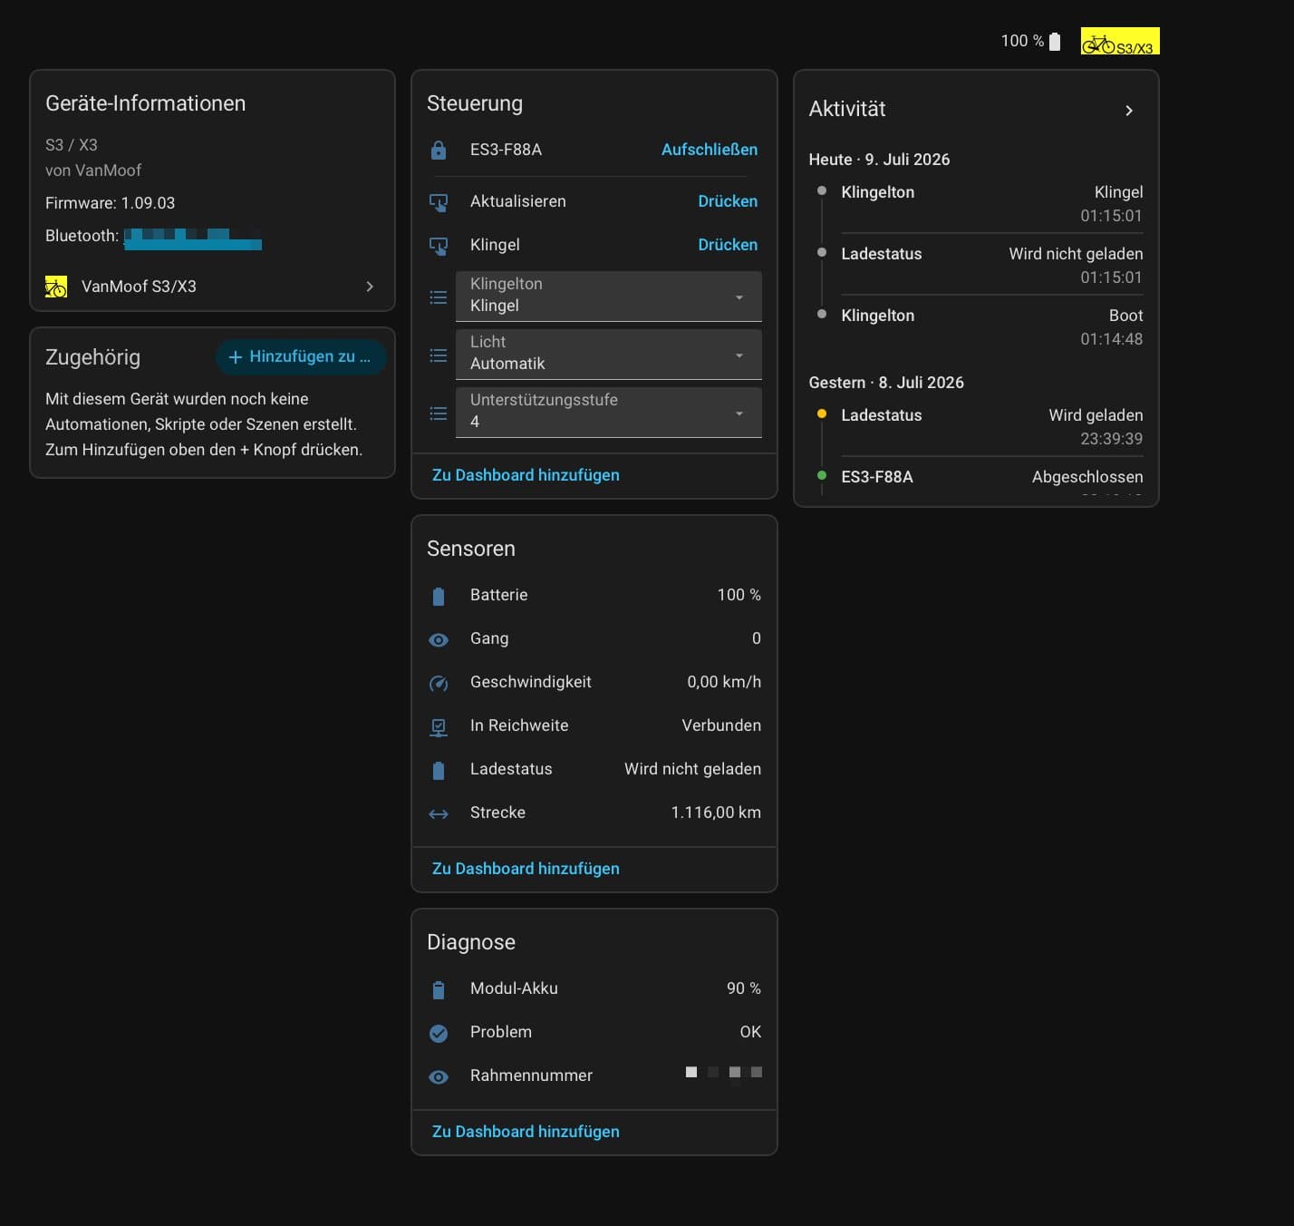Click the Problem status OK
This screenshot has height=1226, width=1294.
click(750, 1032)
